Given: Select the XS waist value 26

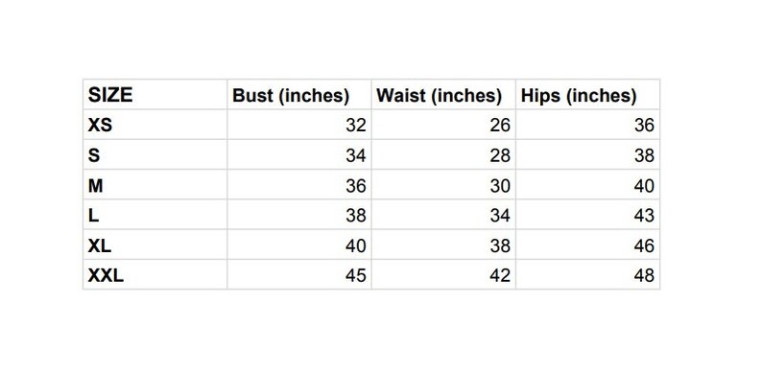Looking at the screenshot, I should click(x=500, y=126).
